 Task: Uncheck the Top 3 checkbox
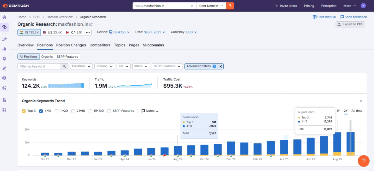(x=24, y=111)
